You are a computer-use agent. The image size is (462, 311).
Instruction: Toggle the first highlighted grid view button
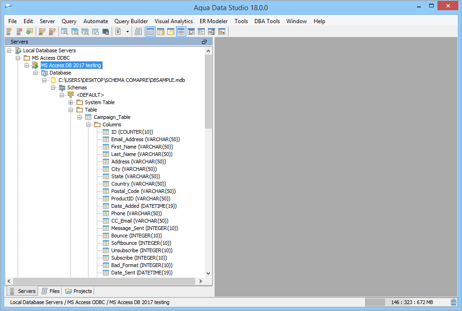150,31
